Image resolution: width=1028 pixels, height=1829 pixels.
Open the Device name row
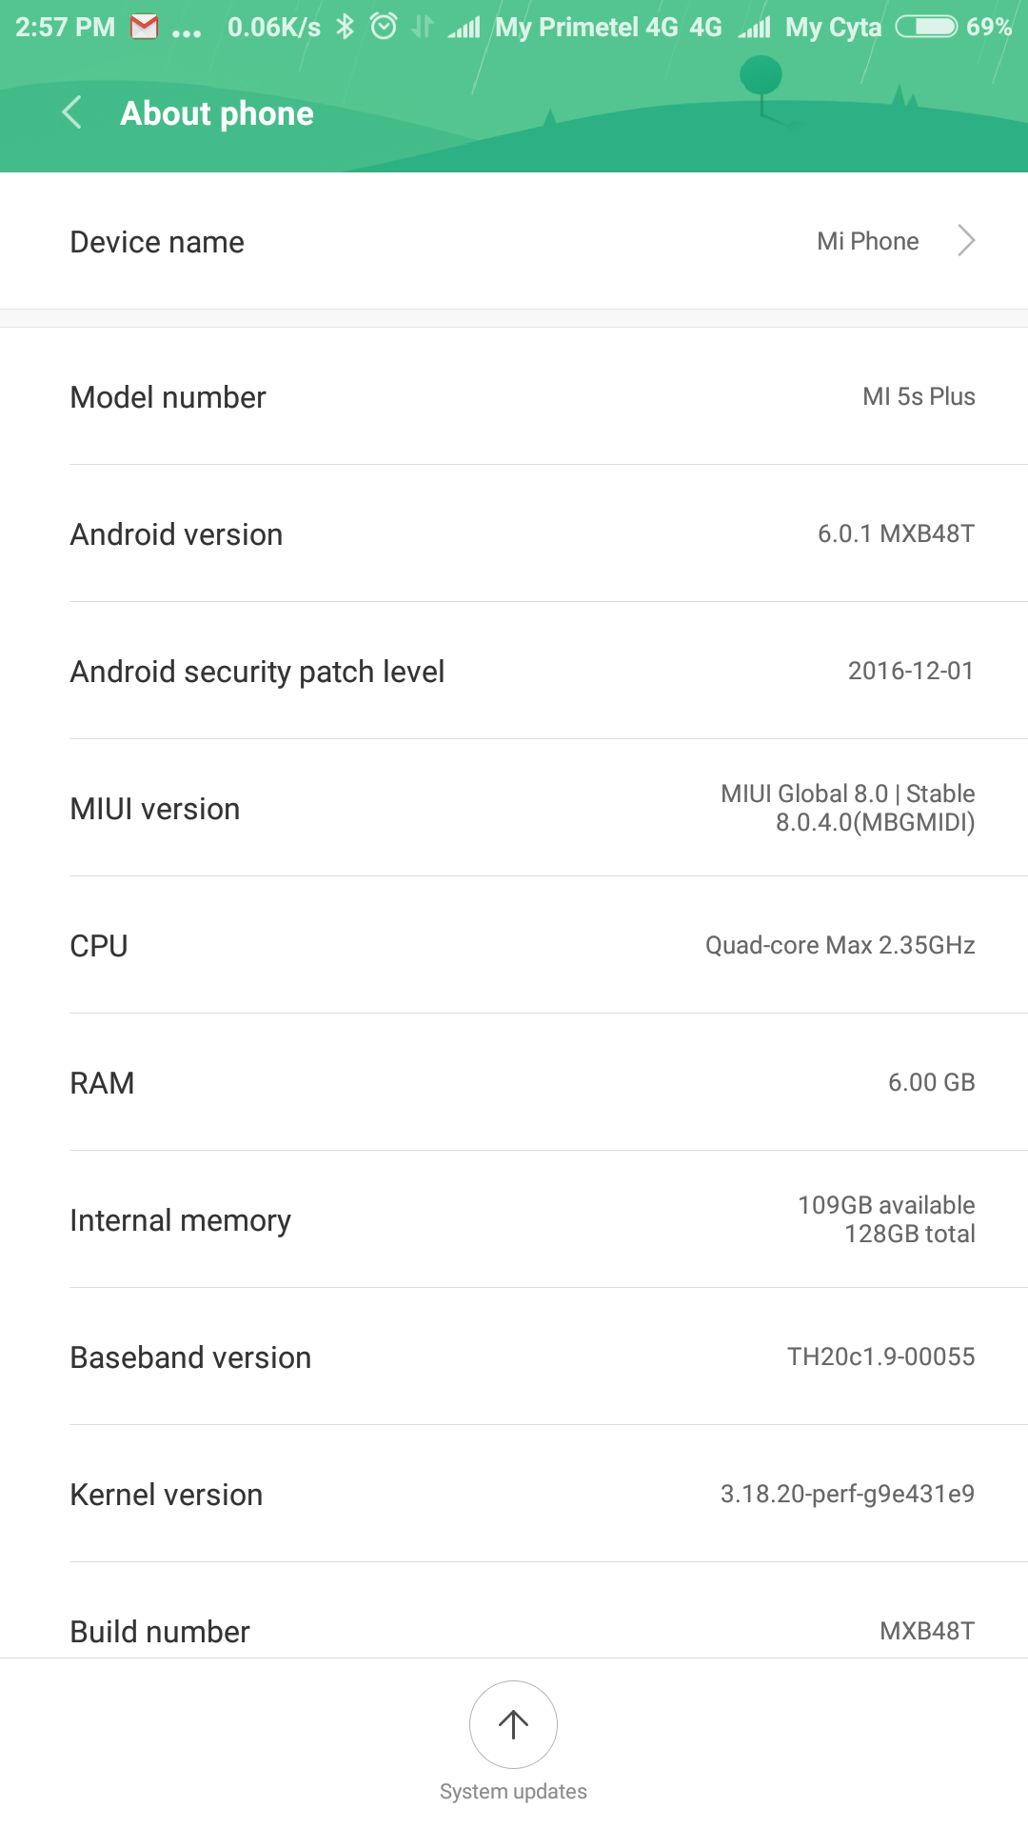pos(514,242)
